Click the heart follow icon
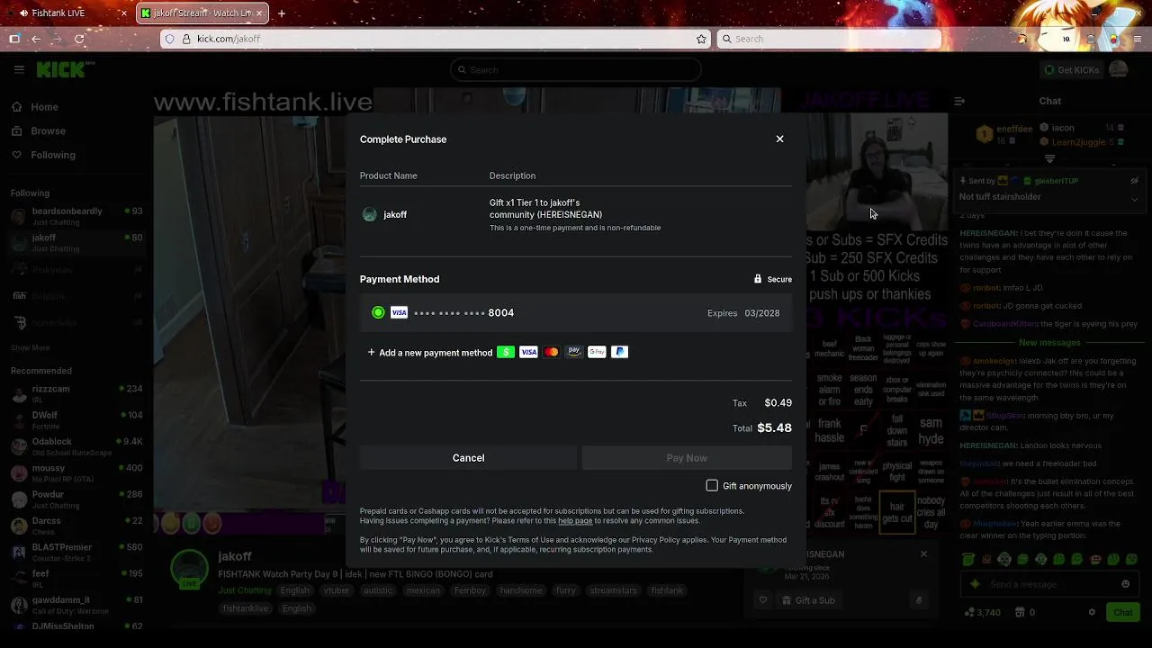 pyautogui.click(x=763, y=600)
